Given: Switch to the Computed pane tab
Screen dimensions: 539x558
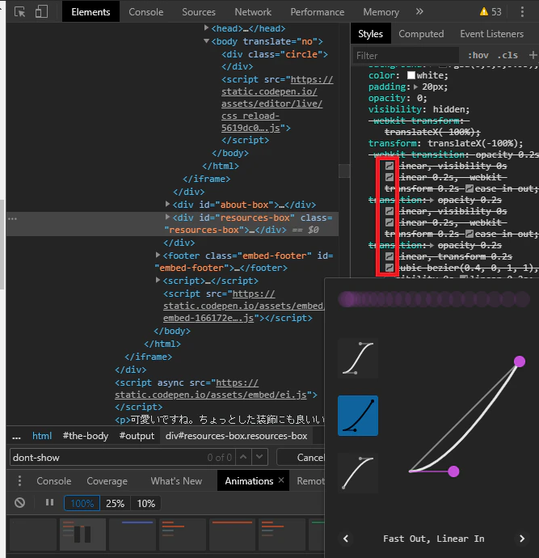Looking at the screenshot, I should (421, 34).
